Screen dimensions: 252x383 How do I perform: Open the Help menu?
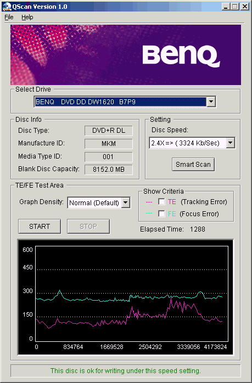pos(27,17)
